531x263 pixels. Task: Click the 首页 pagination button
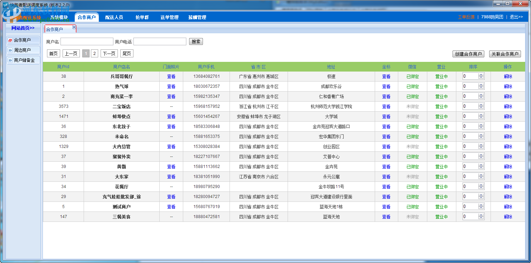click(53, 54)
